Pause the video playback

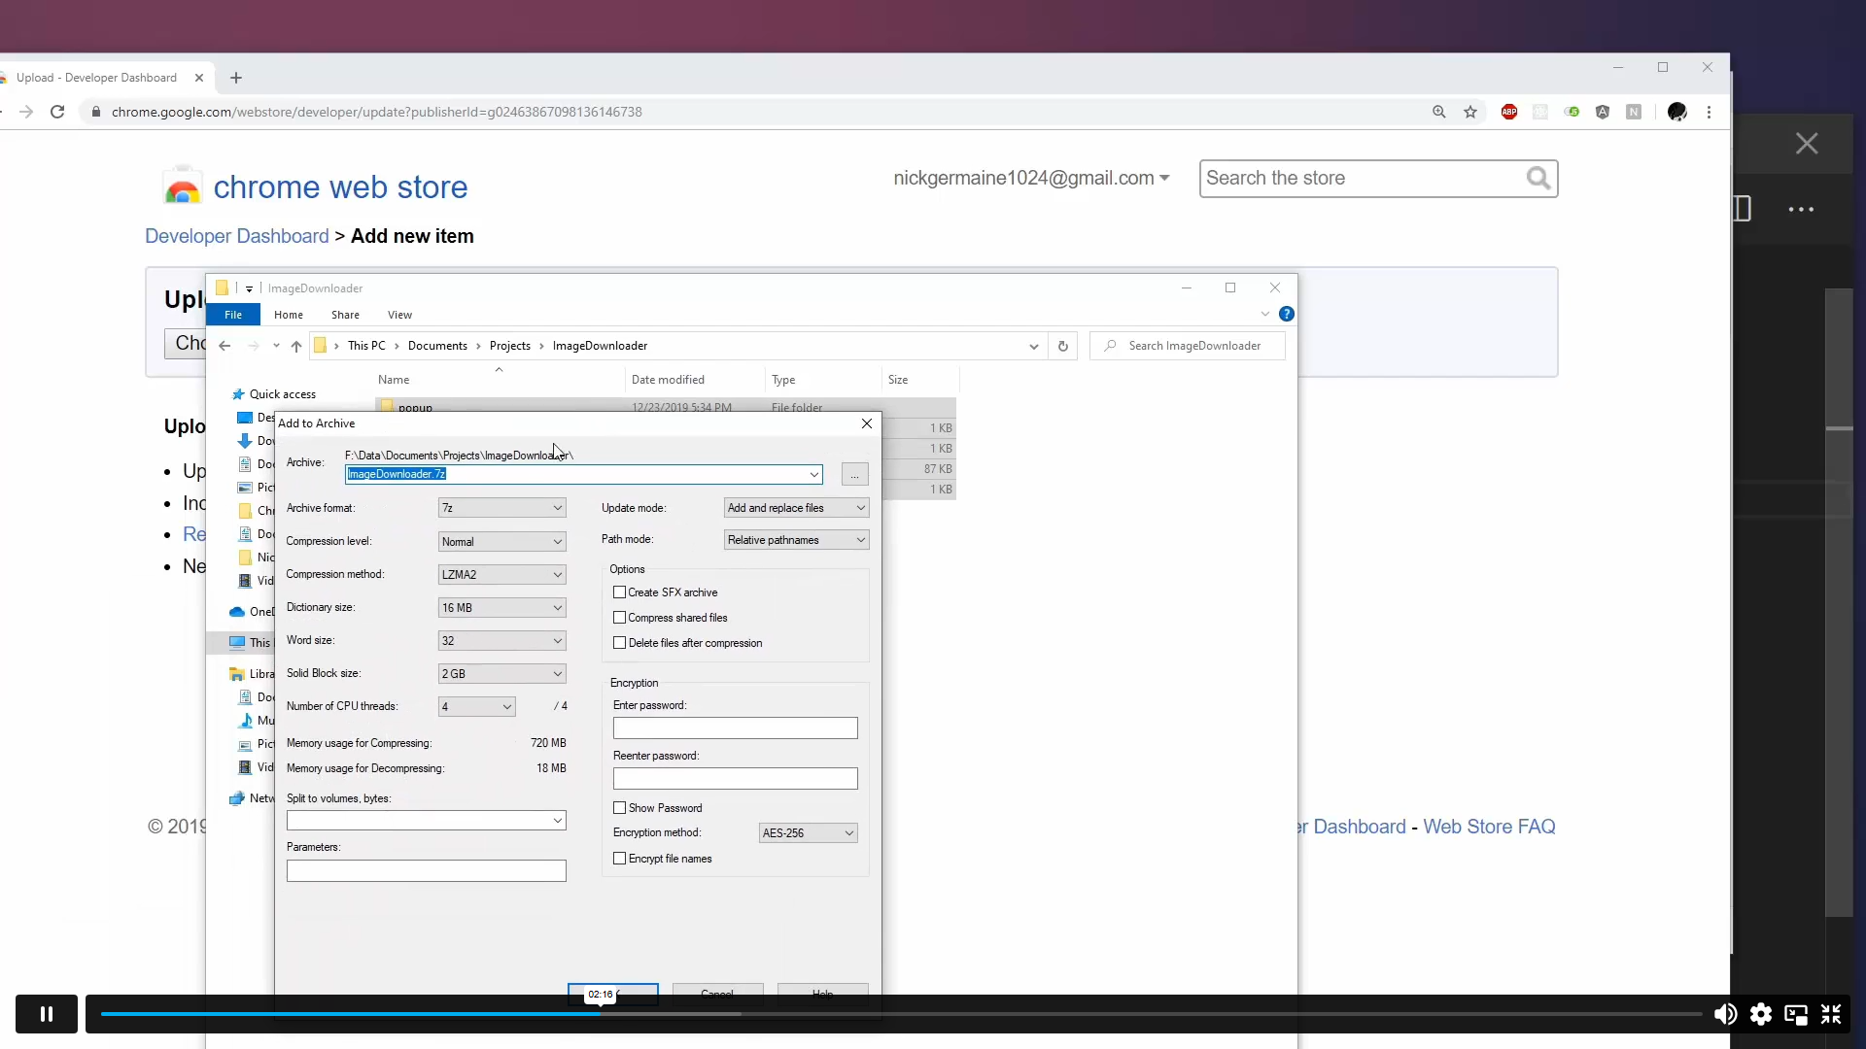(46, 1014)
